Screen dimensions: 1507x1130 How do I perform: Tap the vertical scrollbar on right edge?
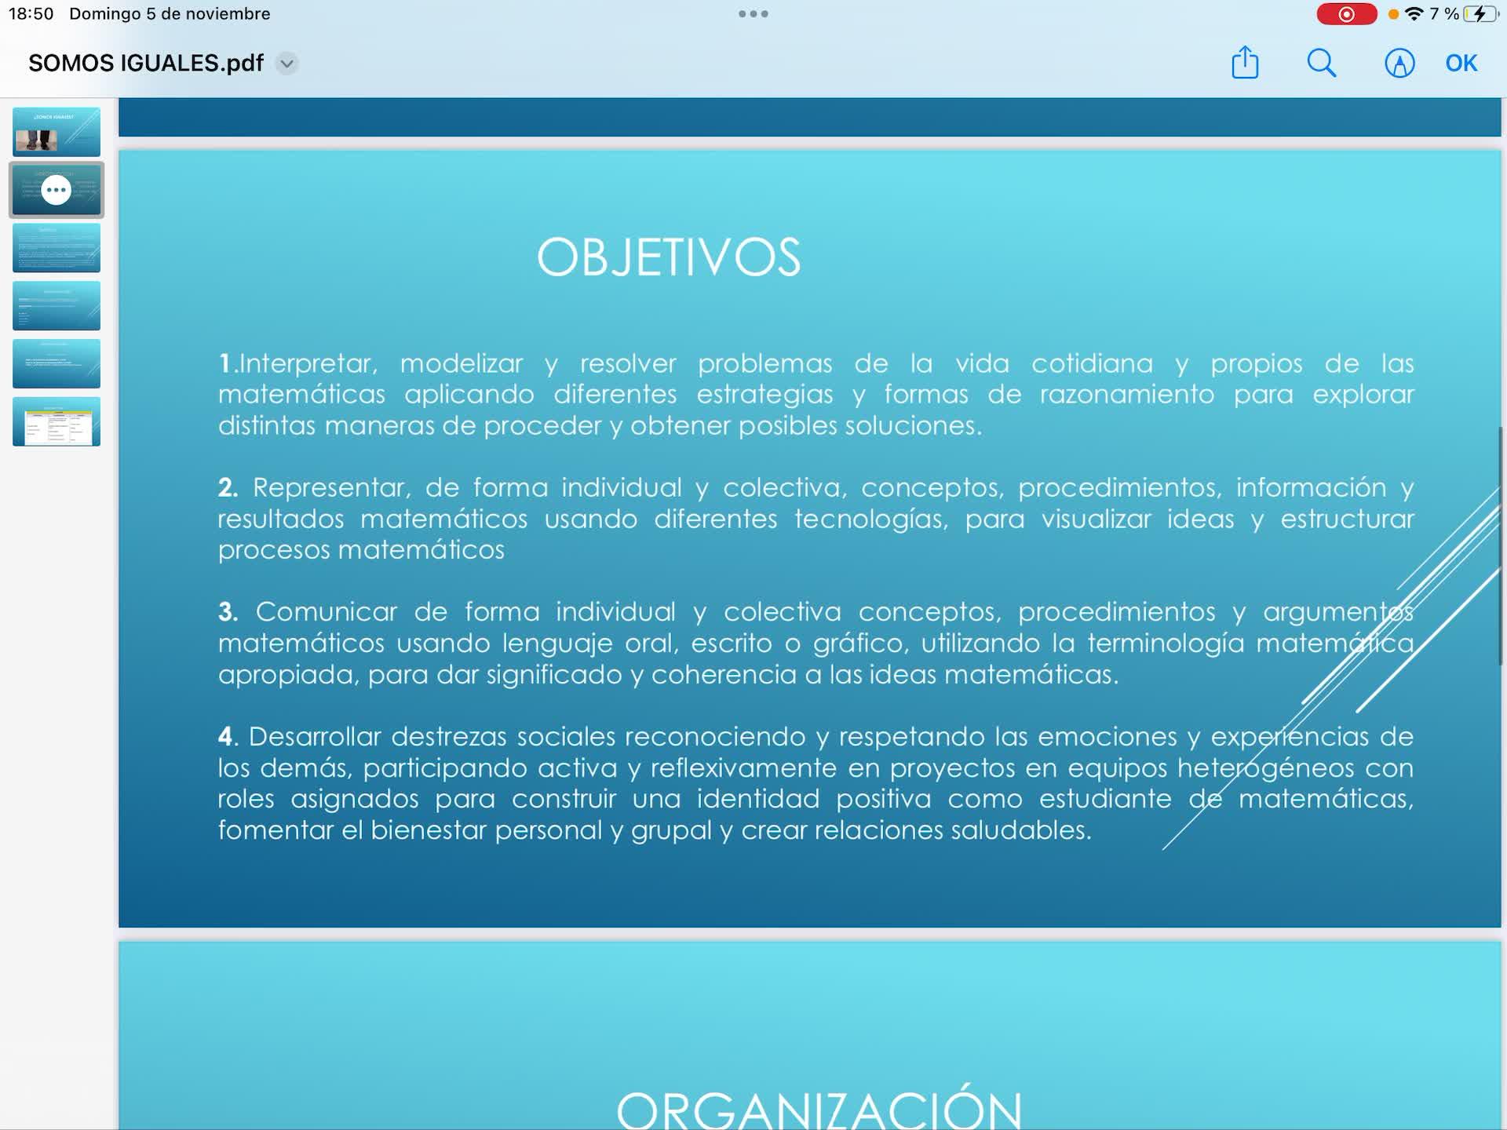pos(1502,546)
